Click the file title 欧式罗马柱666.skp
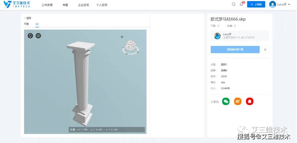 tap(228, 19)
